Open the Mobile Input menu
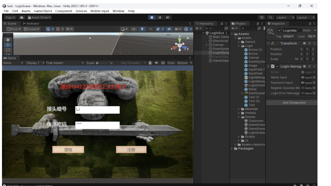 (100, 11)
